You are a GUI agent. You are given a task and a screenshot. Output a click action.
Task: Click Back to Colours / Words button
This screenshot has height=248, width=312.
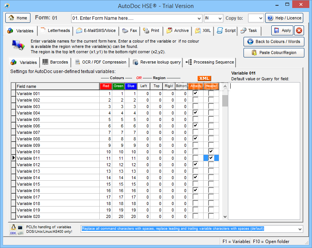274,41
